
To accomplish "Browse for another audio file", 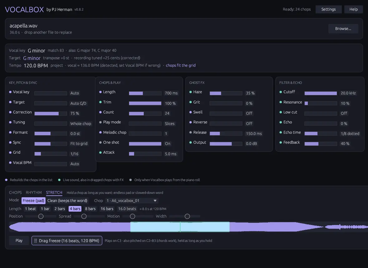I will 343,29.
